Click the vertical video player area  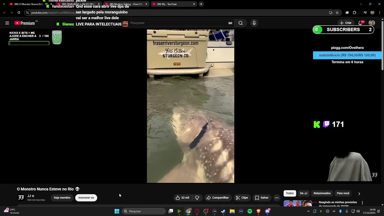[190, 106]
